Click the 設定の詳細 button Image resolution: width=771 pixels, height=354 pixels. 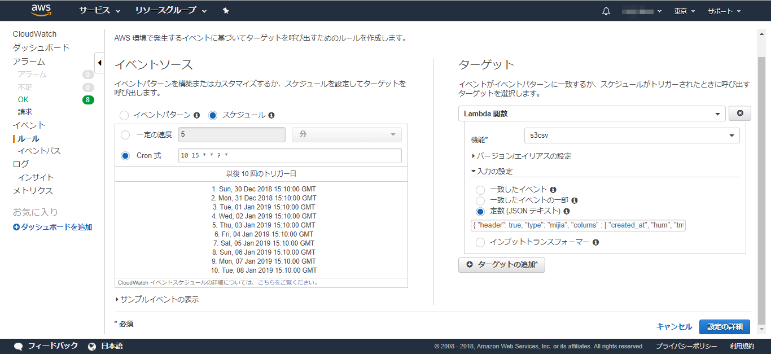coord(724,326)
